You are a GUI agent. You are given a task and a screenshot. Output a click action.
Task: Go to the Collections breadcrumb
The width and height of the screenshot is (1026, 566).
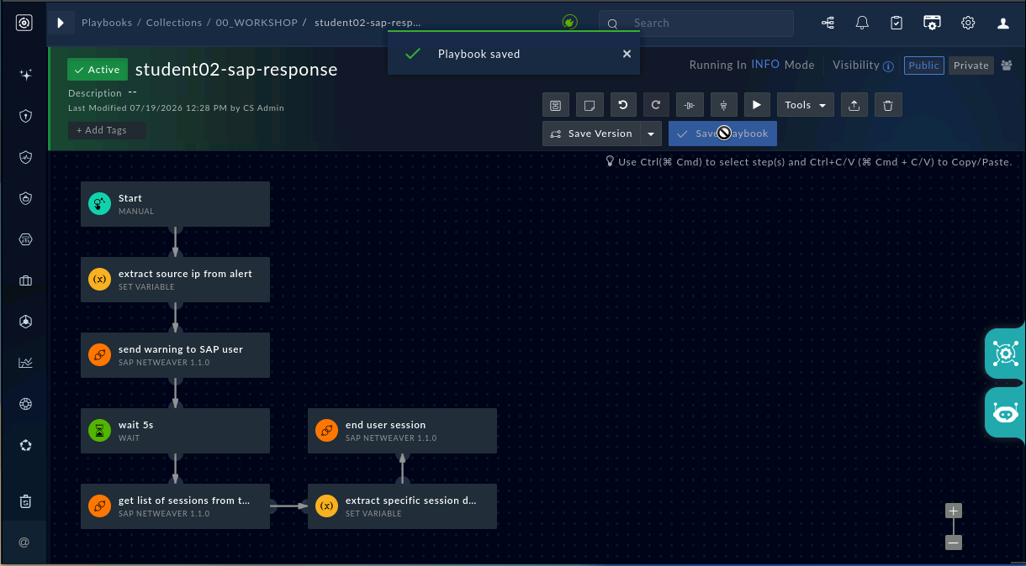click(174, 23)
